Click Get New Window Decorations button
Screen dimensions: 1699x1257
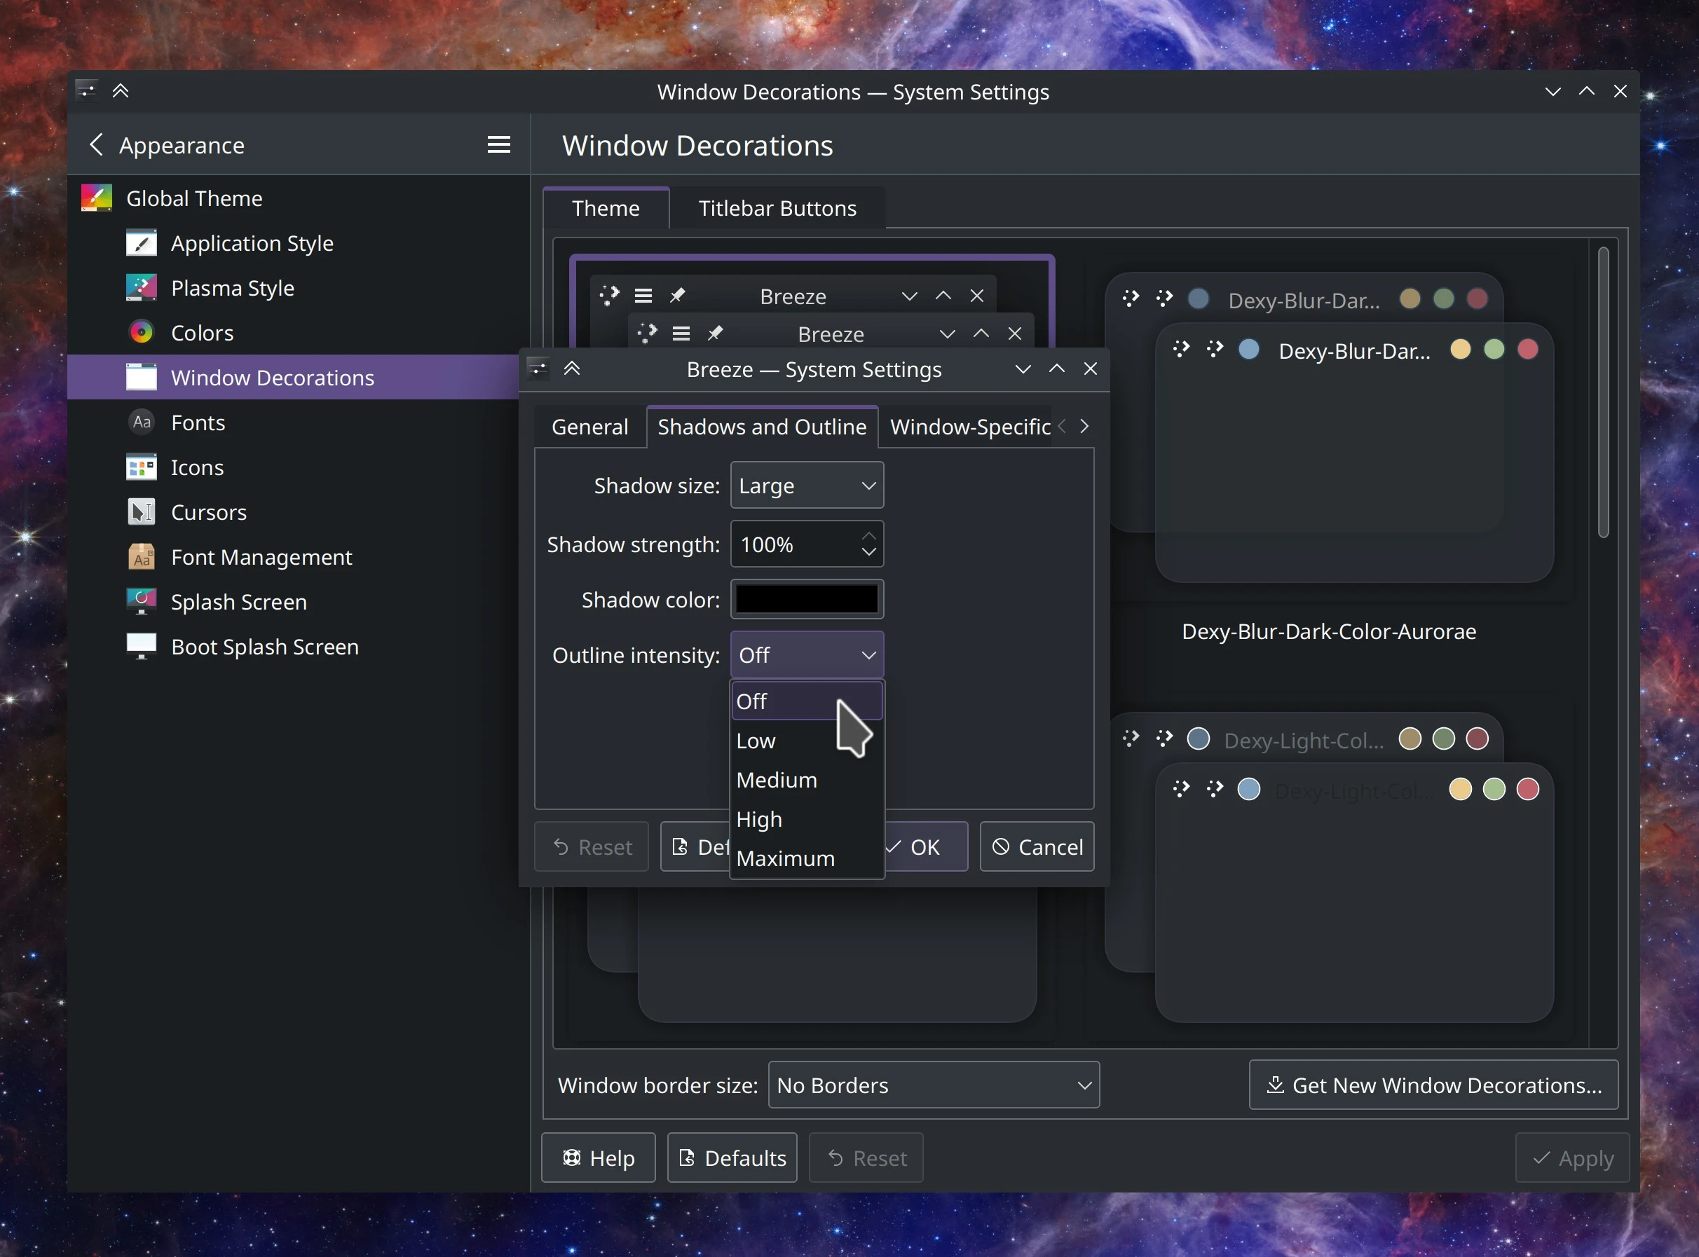(1433, 1085)
